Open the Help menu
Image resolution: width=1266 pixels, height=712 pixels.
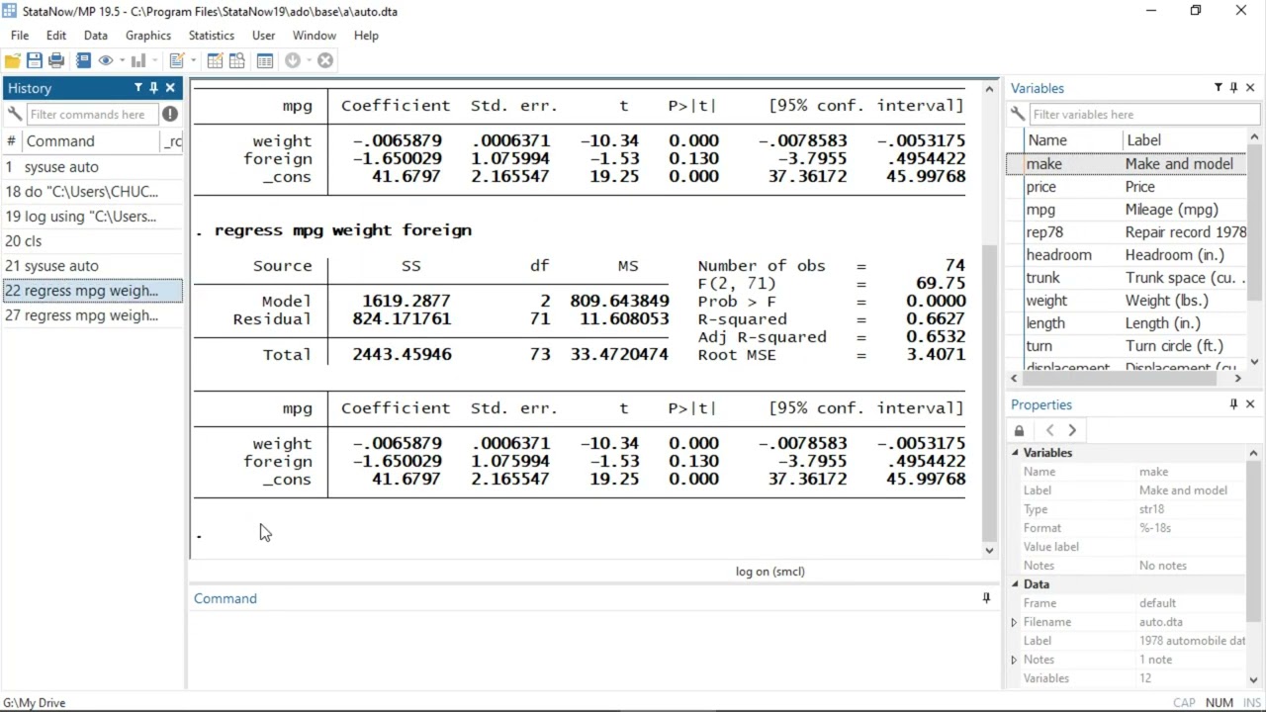pos(366,35)
